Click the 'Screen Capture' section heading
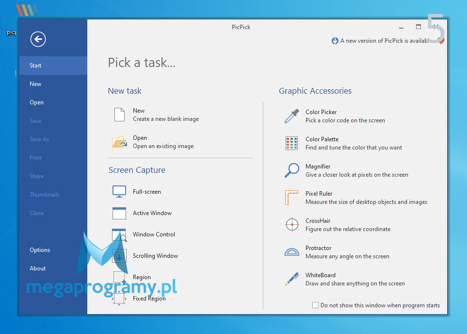The height and width of the screenshot is (334, 467). (137, 170)
